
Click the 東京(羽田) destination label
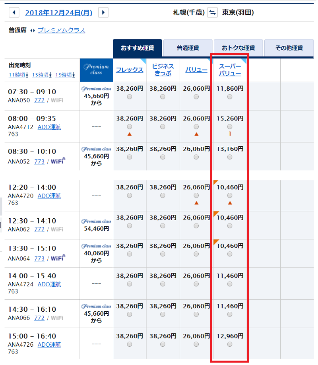tap(238, 12)
